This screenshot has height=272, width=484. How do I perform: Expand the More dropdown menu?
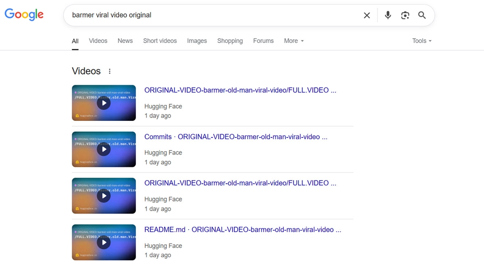[x=294, y=41]
